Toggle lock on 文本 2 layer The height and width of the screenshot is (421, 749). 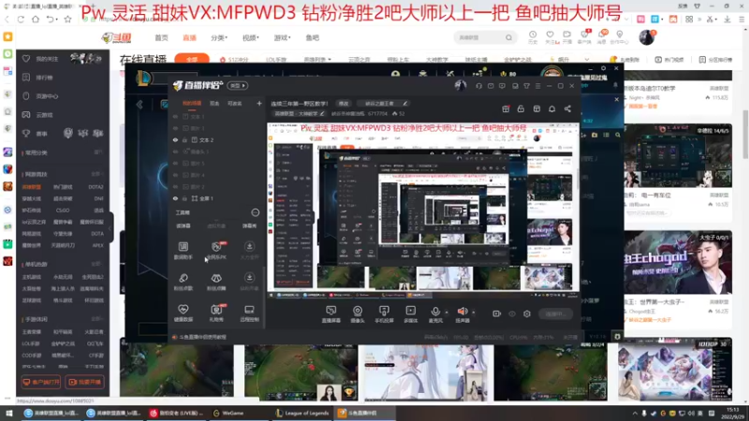click(x=184, y=139)
